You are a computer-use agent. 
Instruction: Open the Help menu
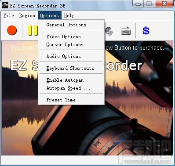point(69,15)
